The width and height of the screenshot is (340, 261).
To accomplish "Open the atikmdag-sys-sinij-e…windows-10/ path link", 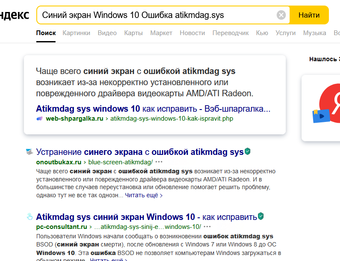I will (x=148, y=227).
